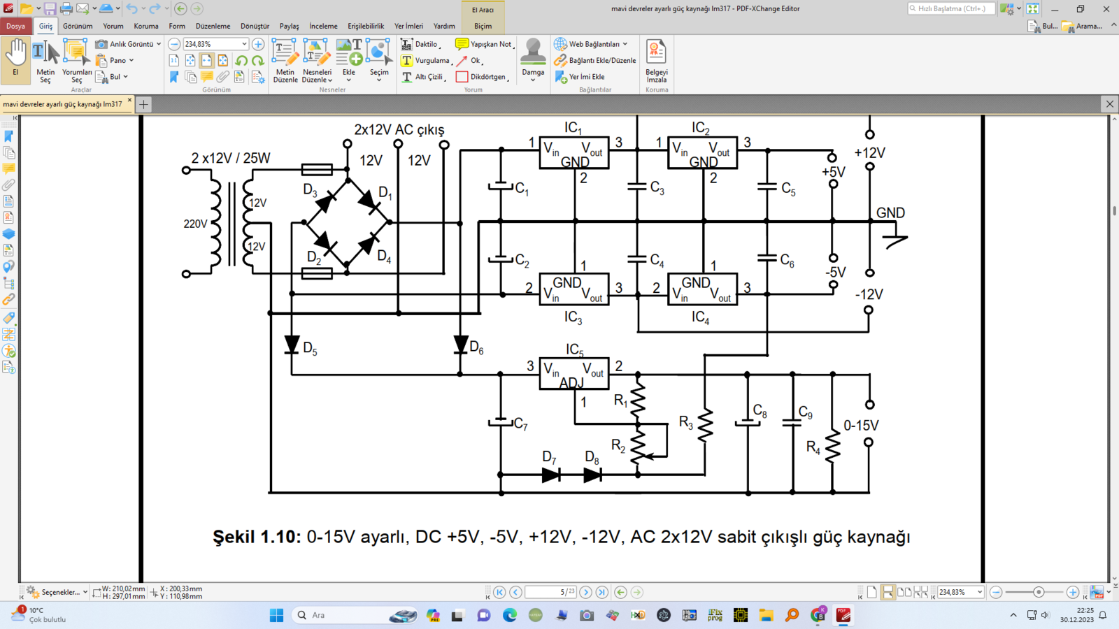Expand the Bul find dropdown
The height and width of the screenshot is (629, 1119).
pyautogui.click(x=125, y=77)
